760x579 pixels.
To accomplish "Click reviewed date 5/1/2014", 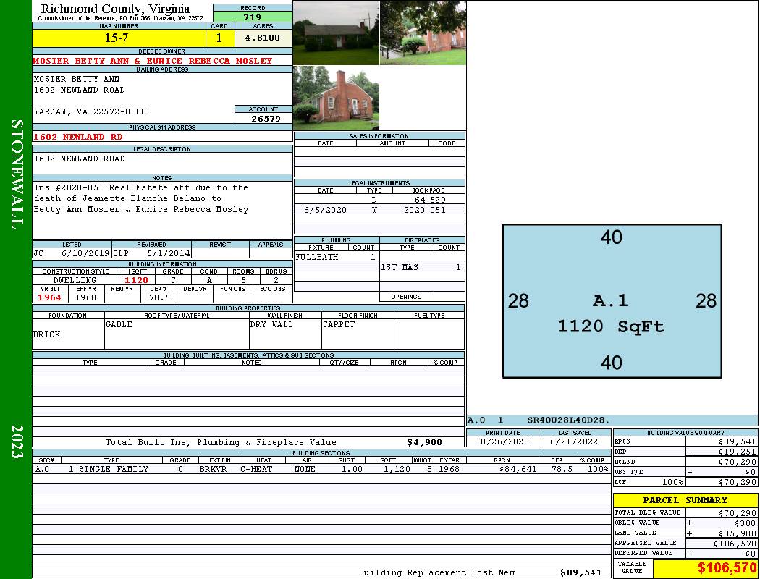I will [169, 253].
